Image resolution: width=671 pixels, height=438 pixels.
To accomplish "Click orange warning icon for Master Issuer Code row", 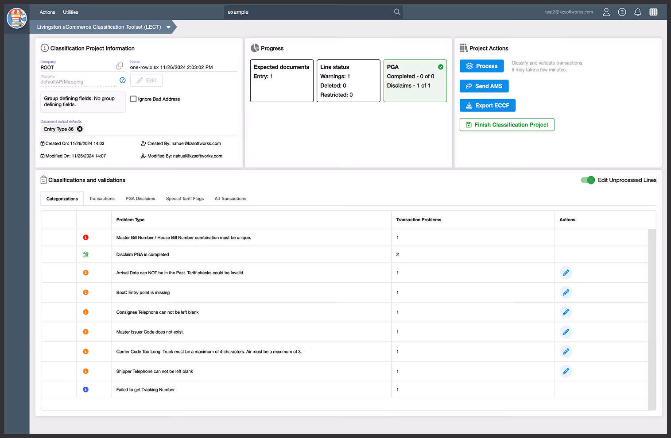I will 86,332.
